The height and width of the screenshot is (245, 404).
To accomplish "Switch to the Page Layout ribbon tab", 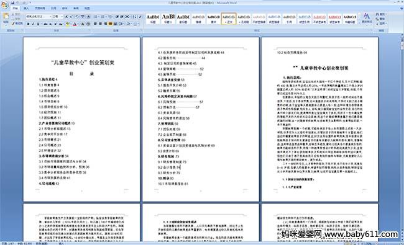I will [x=40, y=8].
